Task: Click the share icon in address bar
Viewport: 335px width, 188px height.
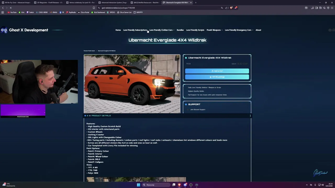Action: pos(226,8)
